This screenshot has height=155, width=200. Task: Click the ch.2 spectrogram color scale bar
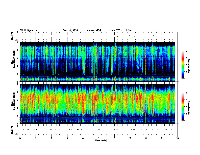[x=183, y=107]
